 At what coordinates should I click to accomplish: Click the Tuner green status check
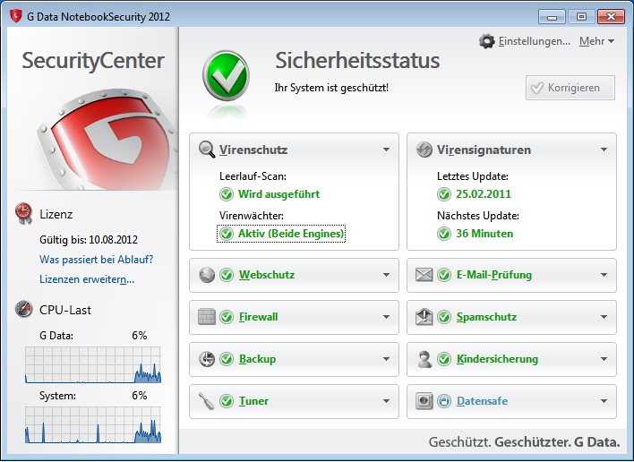click(227, 401)
